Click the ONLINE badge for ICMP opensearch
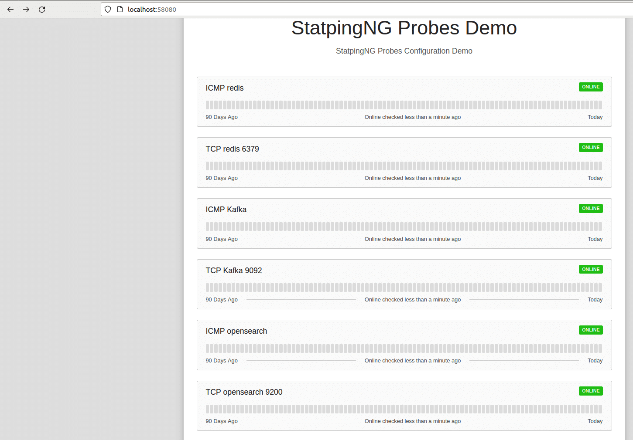633x440 pixels. coord(591,330)
